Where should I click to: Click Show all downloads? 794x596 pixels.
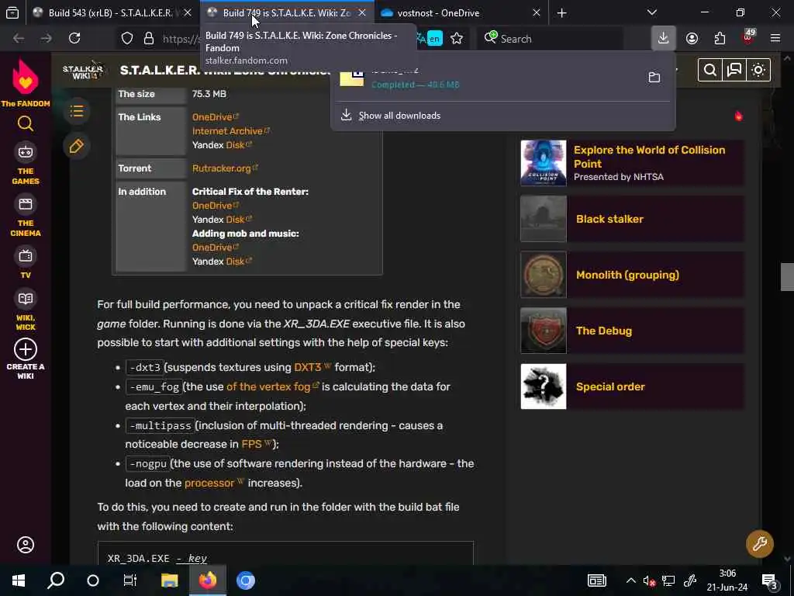coord(399,116)
